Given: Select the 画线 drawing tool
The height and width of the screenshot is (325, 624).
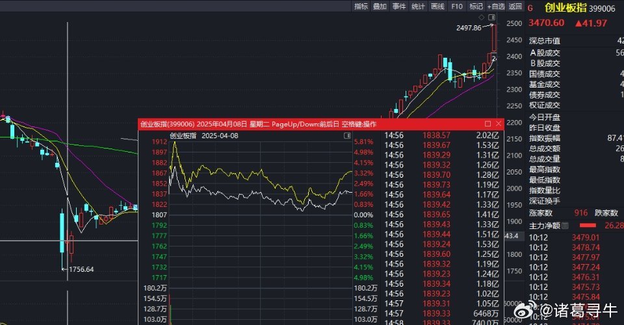Looking at the screenshot, I should coord(437,6).
